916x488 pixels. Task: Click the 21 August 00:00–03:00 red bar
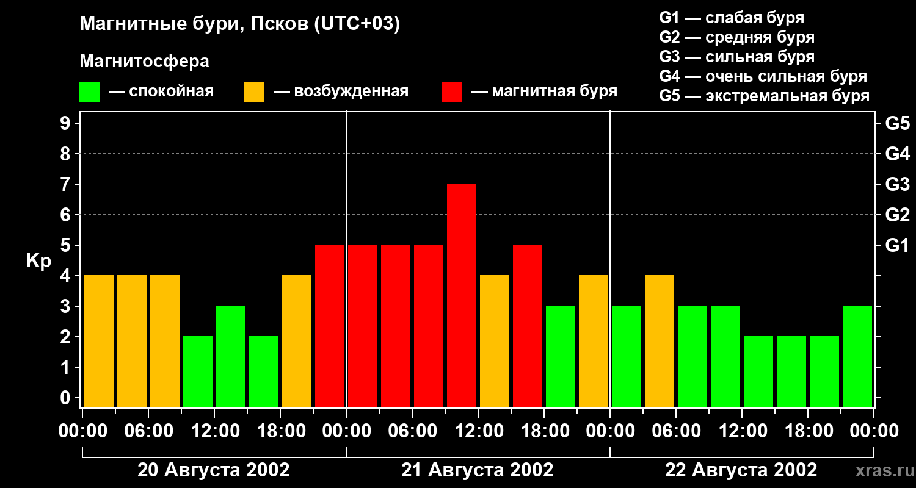(x=363, y=326)
